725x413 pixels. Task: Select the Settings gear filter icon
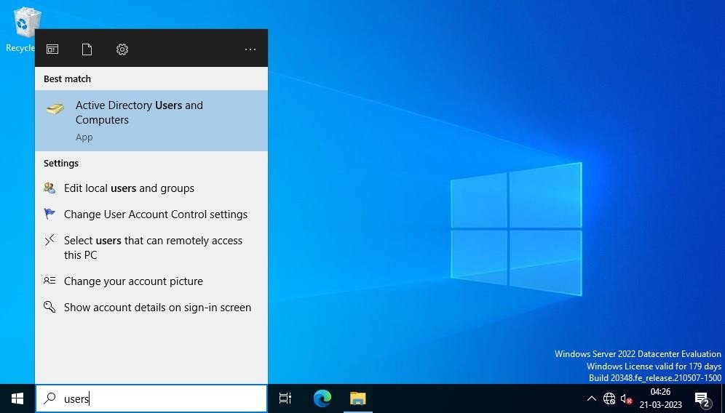coord(122,49)
